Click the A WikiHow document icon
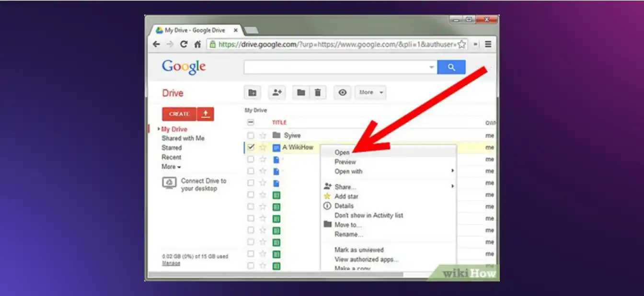Image resolution: width=644 pixels, height=296 pixels. (x=276, y=148)
